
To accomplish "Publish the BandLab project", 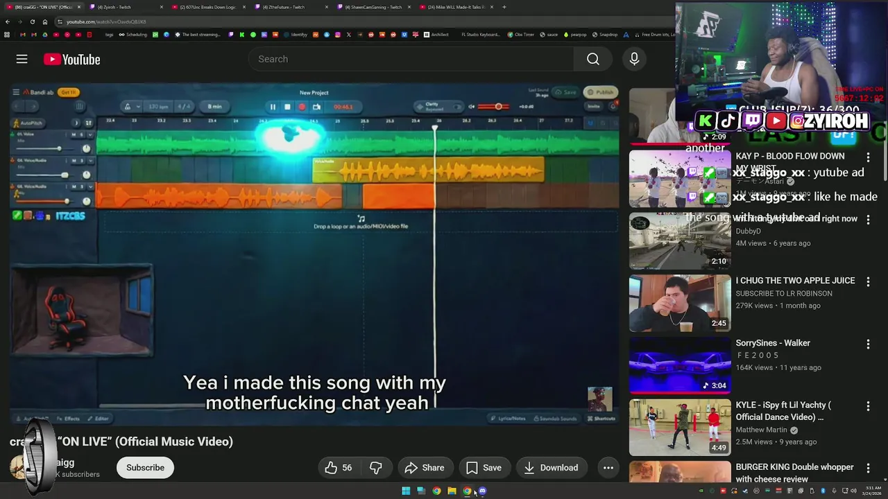I will pos(601,92).
